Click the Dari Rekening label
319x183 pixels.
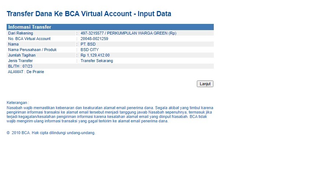20,33
